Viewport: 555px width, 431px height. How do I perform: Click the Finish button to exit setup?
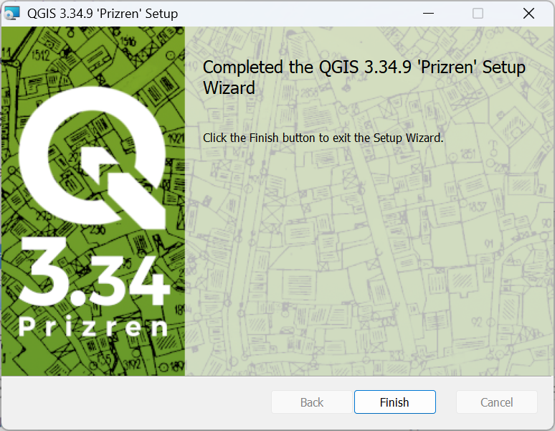click(394, 402)
